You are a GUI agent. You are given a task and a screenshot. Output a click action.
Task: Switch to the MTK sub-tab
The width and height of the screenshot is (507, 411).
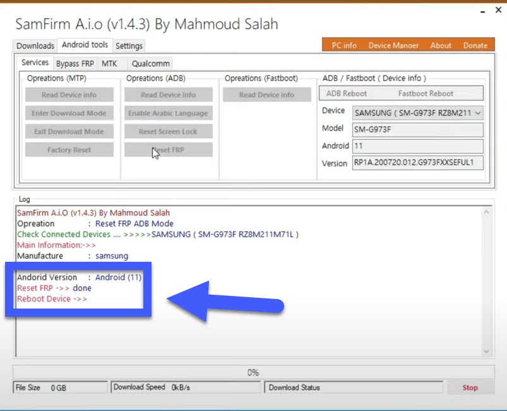point(109,63)
